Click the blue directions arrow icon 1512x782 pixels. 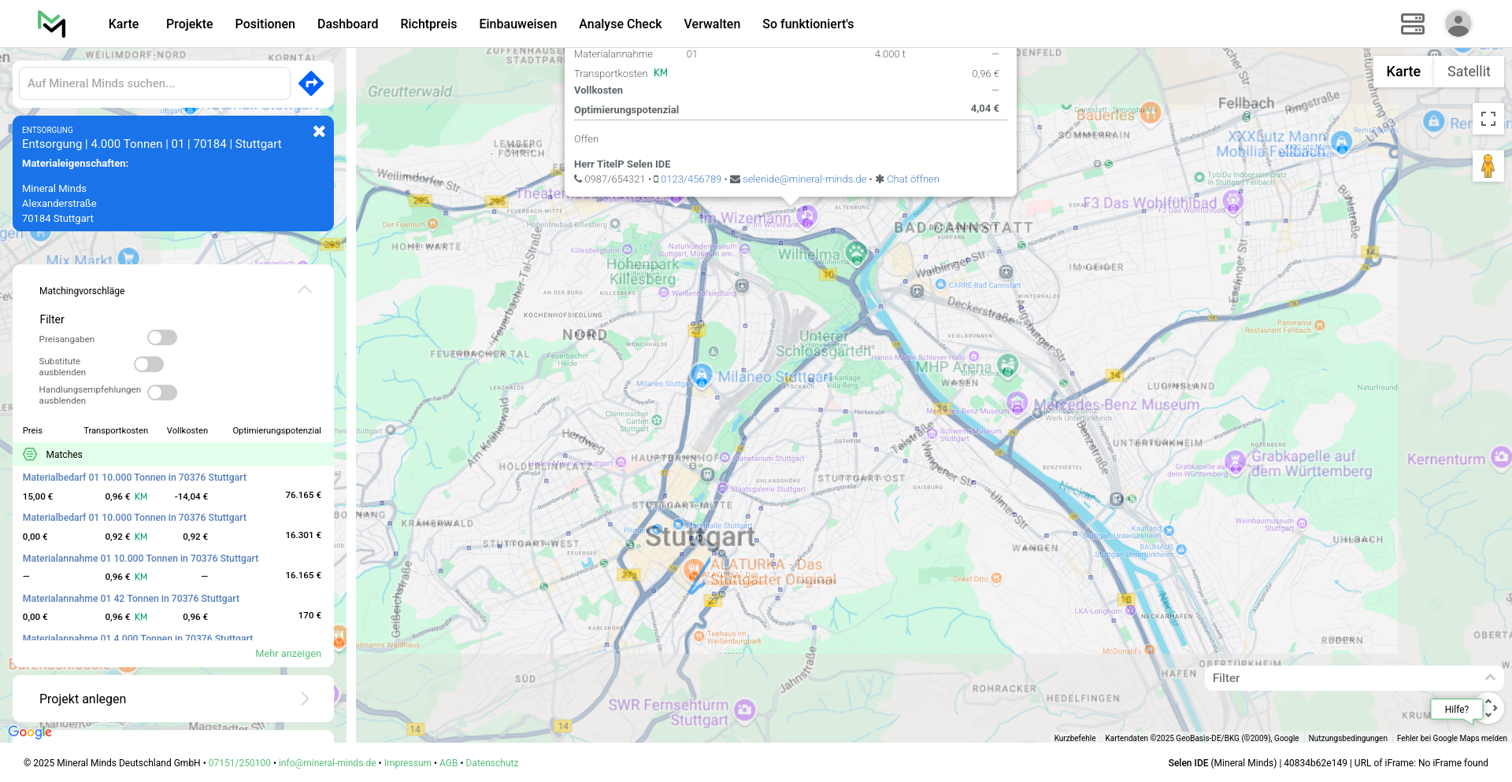click(x=311, y=83)
